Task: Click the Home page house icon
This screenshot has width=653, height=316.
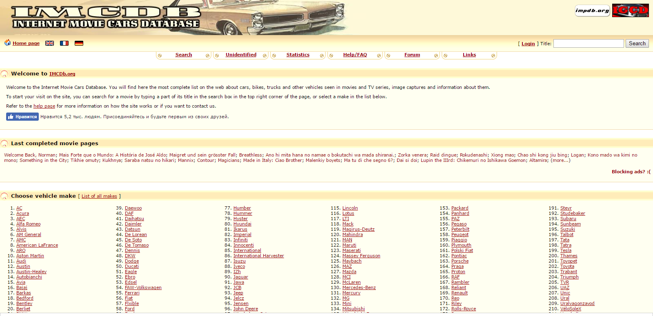Action: coord(7,42)
